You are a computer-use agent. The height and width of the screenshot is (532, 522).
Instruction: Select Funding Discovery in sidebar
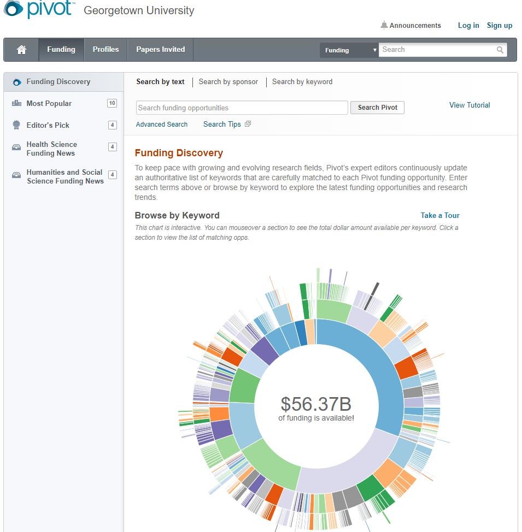click(63, 82)
